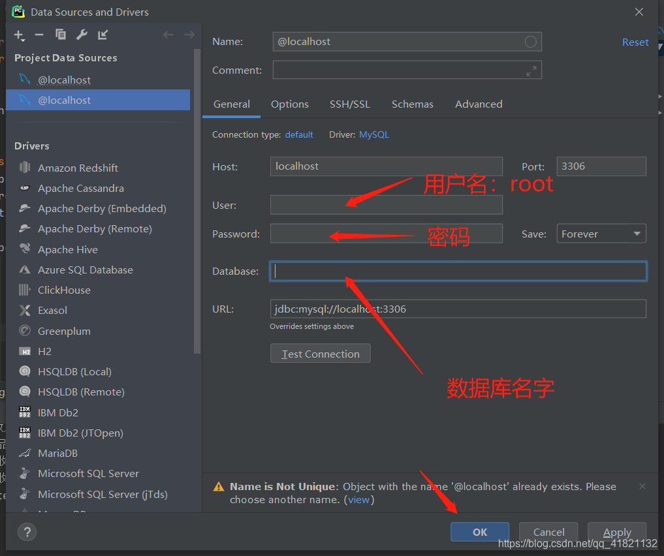Change the Connection type from default

click(299, 134)
